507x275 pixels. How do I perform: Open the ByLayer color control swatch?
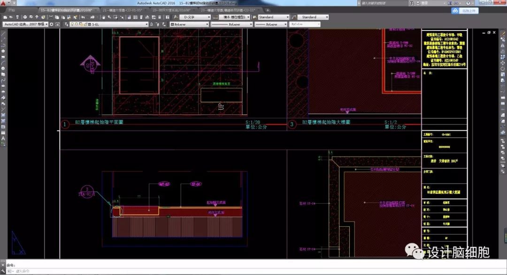tap(188, 24)
